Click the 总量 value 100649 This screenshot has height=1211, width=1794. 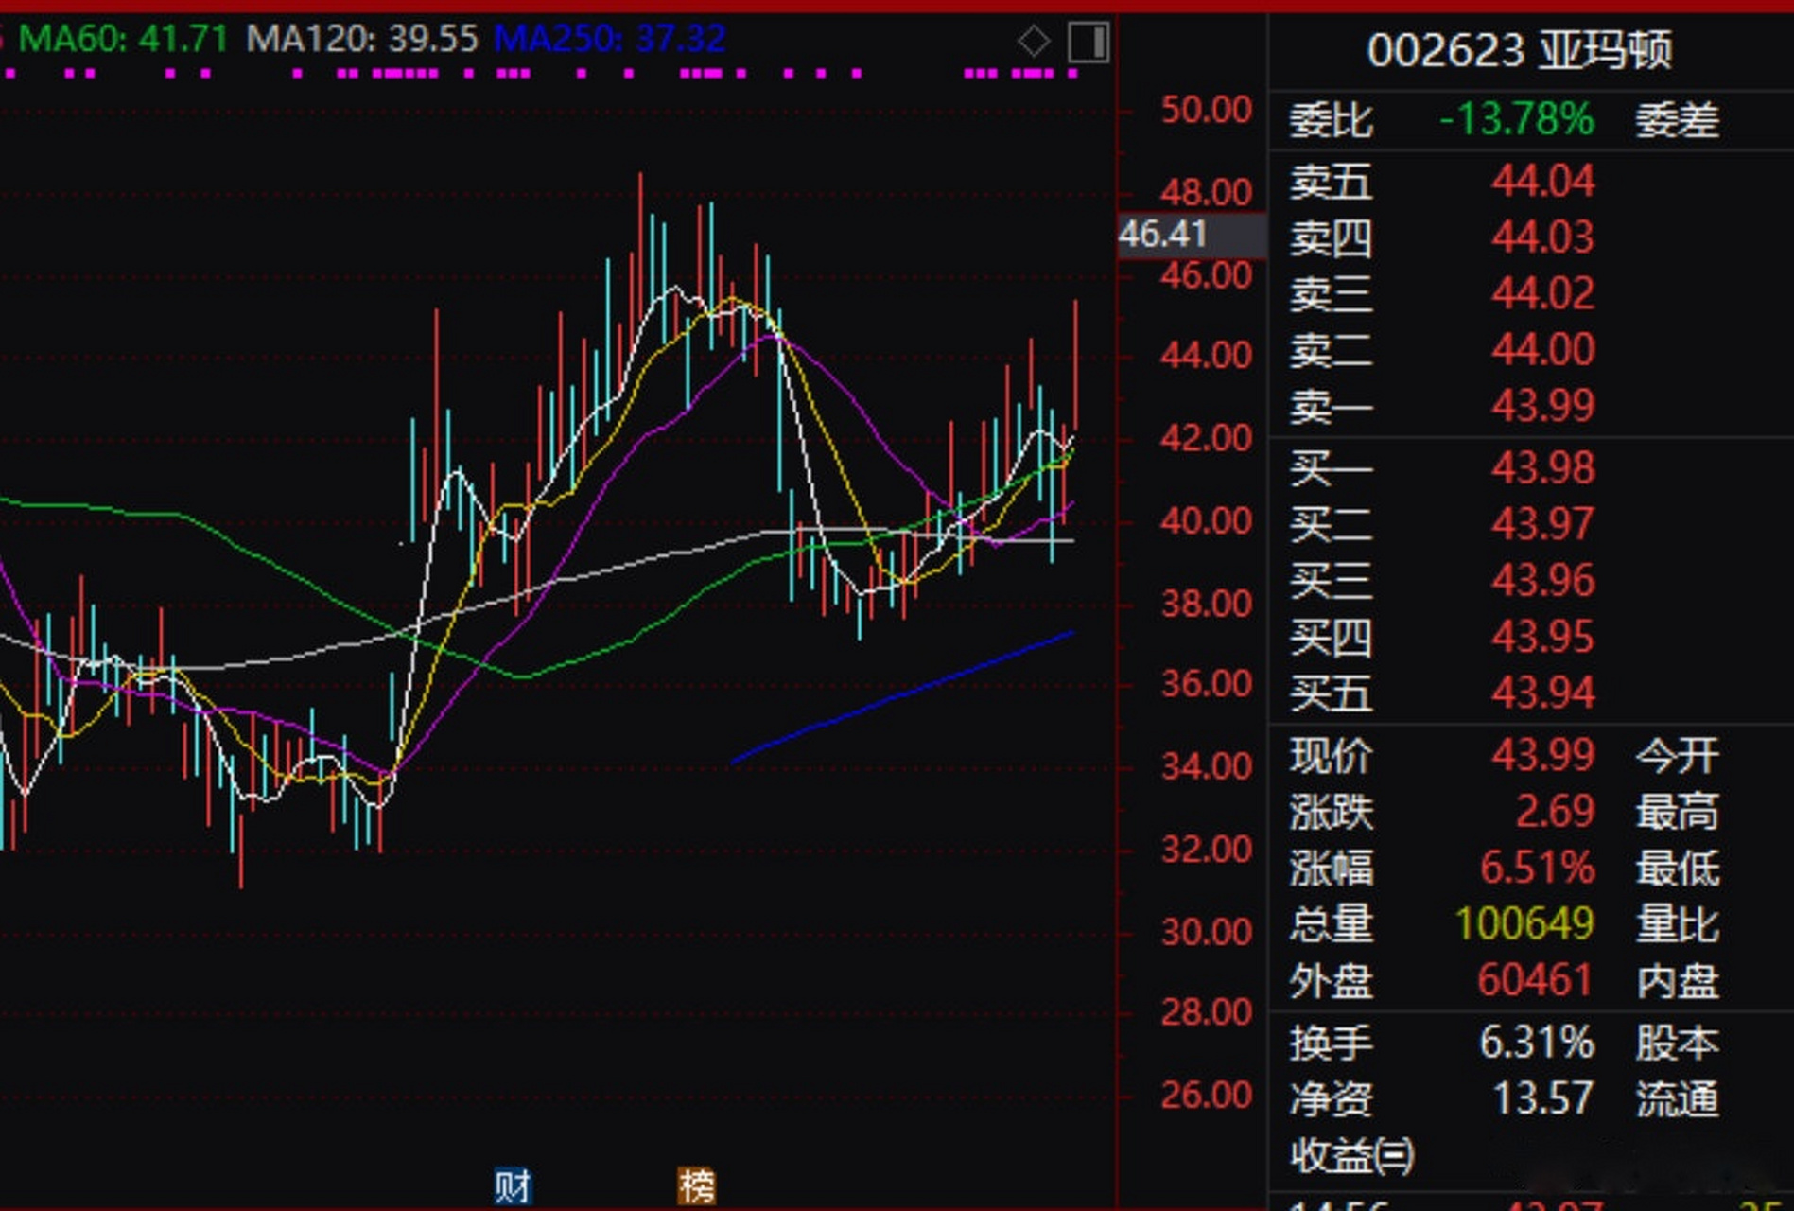pyautogui.click(x=1524, y=923)
